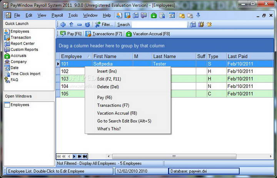Click the blue down arrow toolbar icon
This screenshot has height=178, width=277.
(198, 15)
